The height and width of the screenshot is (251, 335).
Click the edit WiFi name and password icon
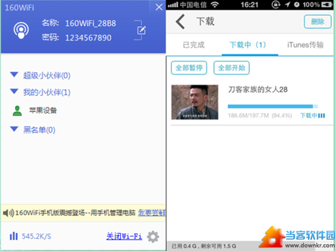(141, 30)
